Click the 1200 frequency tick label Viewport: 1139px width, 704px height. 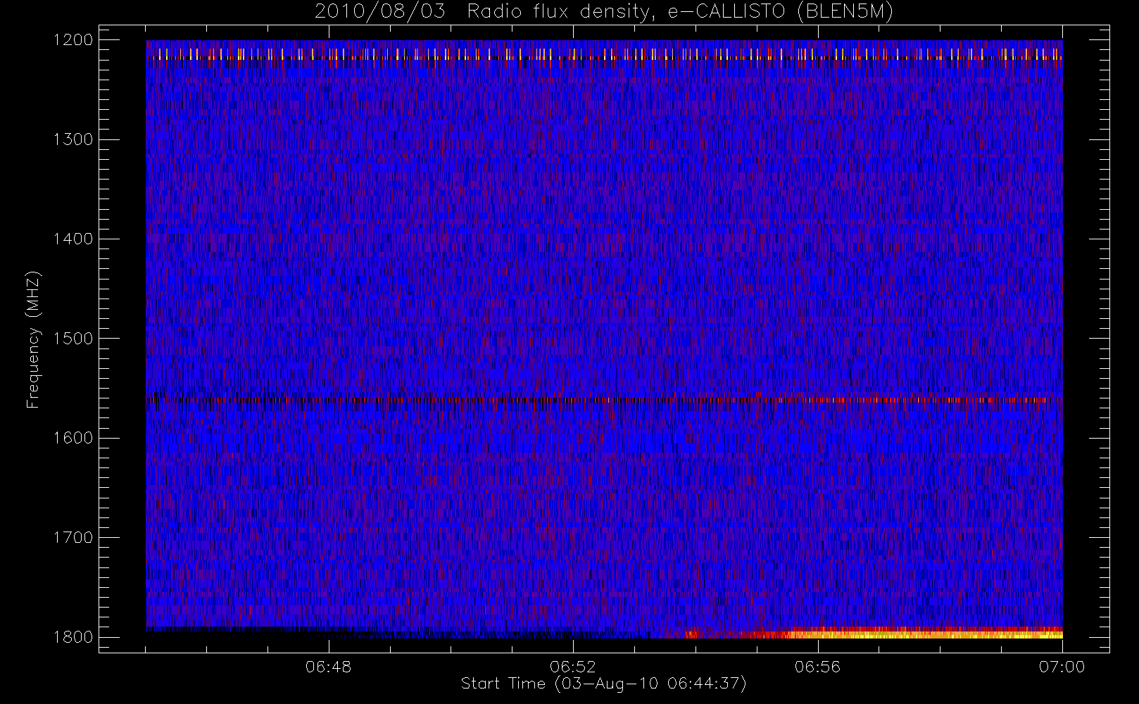tap(73, 40)
